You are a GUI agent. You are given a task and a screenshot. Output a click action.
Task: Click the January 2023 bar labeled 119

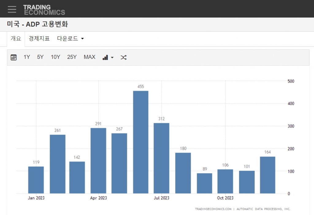(x=36, y=180)
